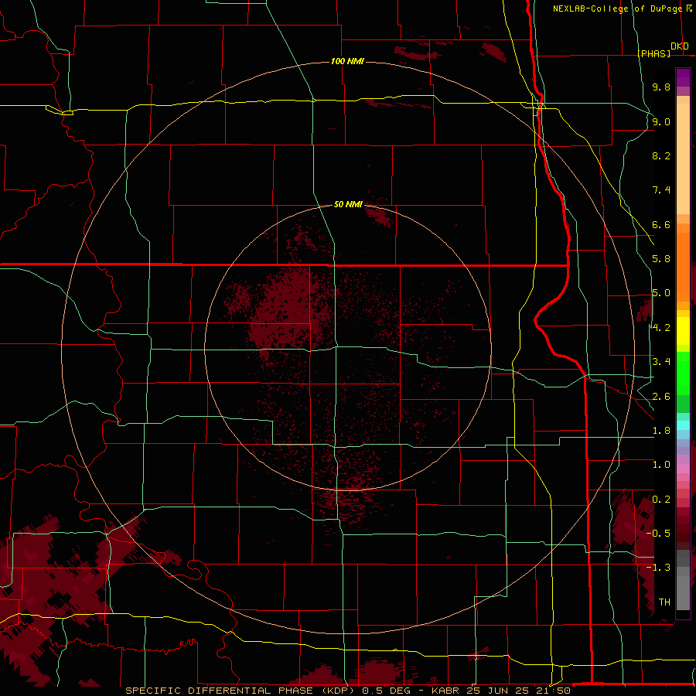Click the 0.2 legend value
This screenshot has height=696, width=696.
(661, 500)
